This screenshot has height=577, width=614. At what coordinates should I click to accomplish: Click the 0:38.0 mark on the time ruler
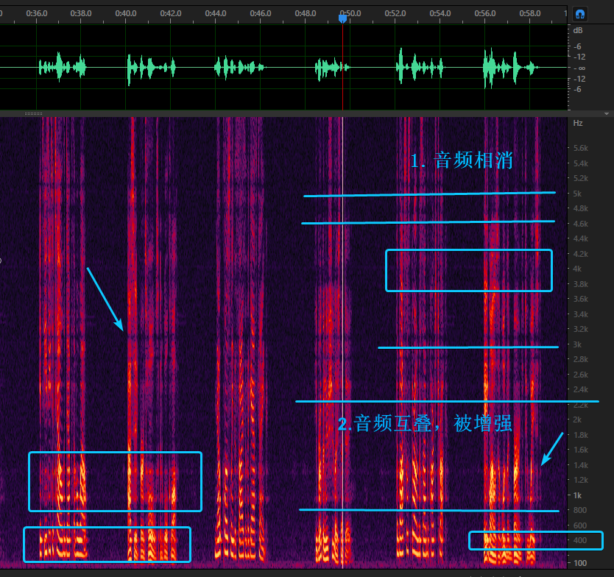coord(81,13)
